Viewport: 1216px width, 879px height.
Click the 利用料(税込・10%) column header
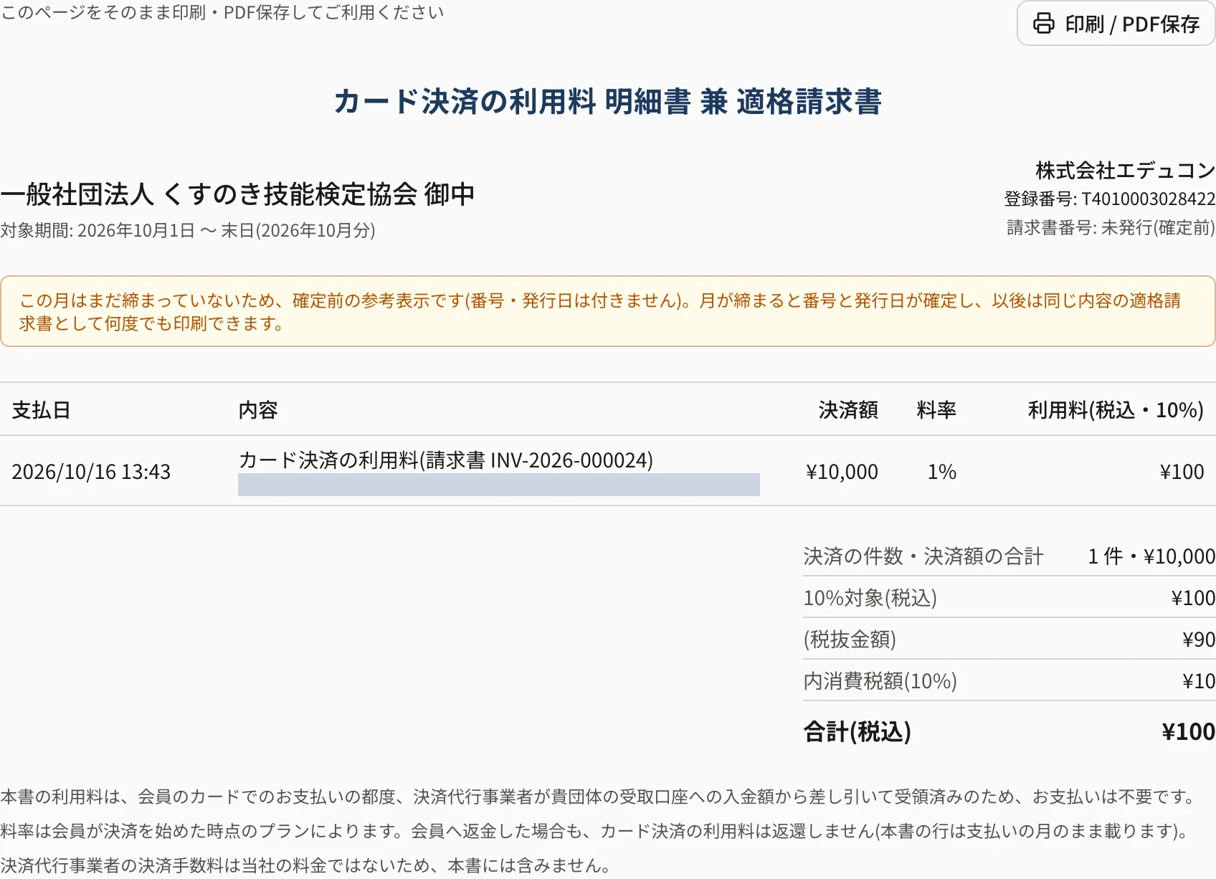click(1116, 410)
